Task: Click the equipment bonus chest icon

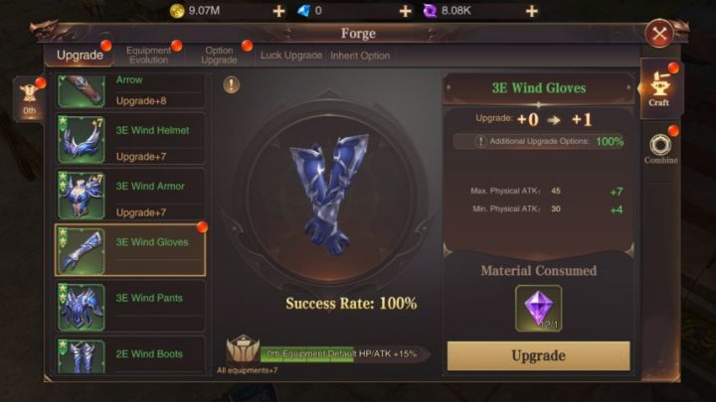Action: [x=243, y=348]
